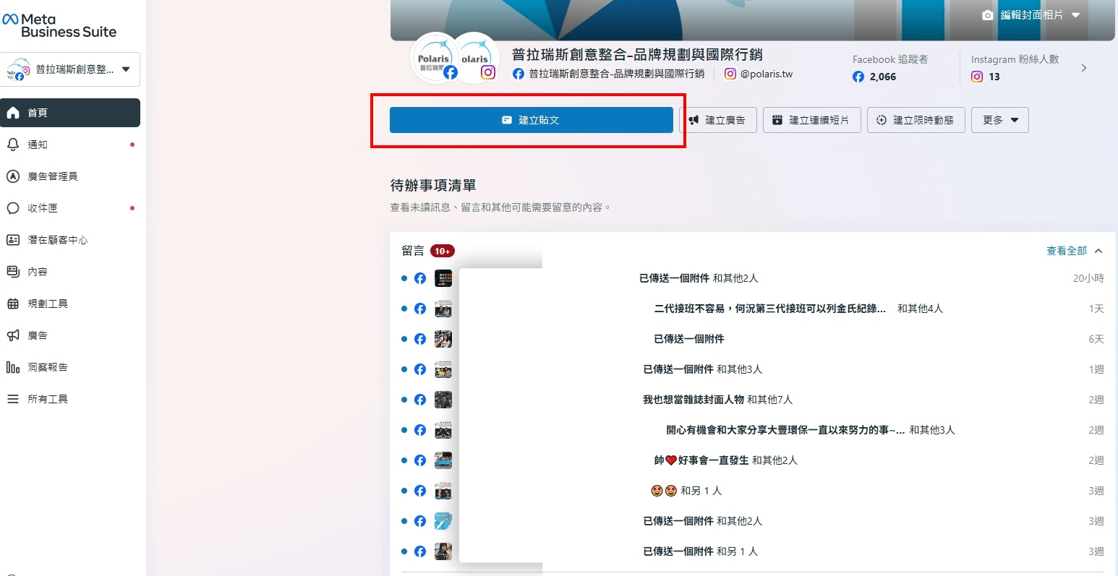Open 廣告管理員 in the sidebar
Screen dimensions: 1118x576
coord(70,176)
